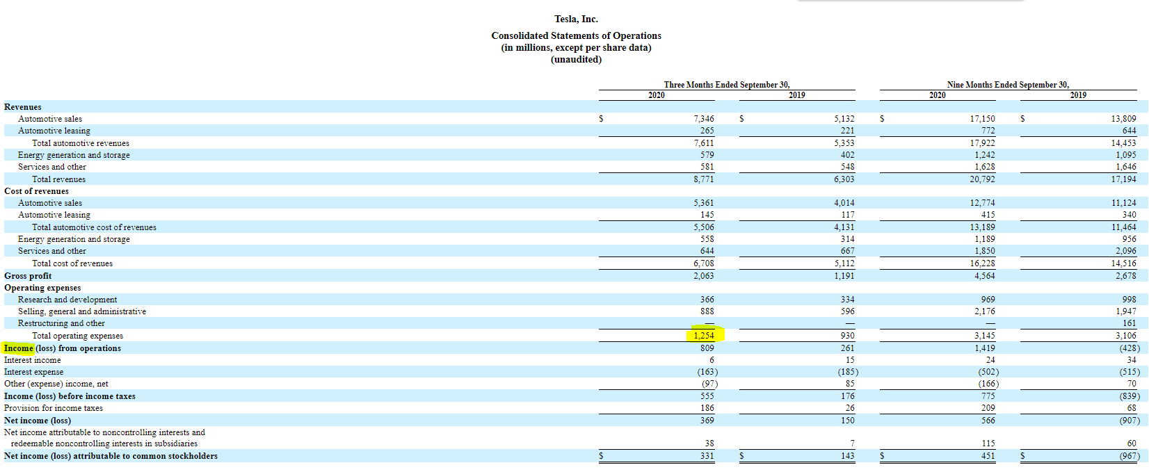Select the 'Interest income' row label
Viewport: 1149px width, 472px height.
point(32,360)
